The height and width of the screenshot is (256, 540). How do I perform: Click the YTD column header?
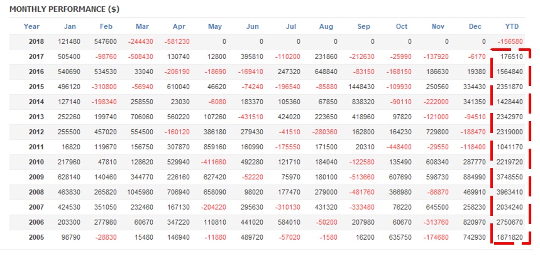click(x=512, y=26)
